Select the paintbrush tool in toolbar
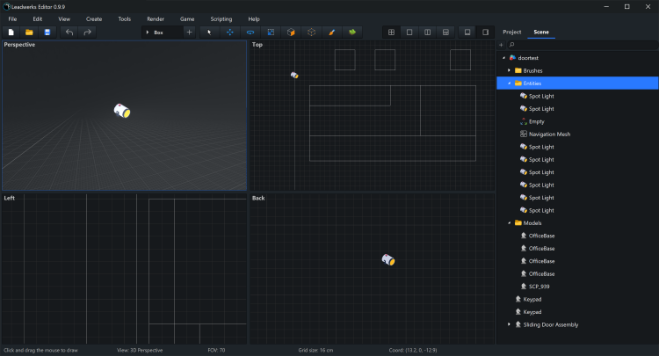This screenshot has height=356, width=659. tap(331, 33)
